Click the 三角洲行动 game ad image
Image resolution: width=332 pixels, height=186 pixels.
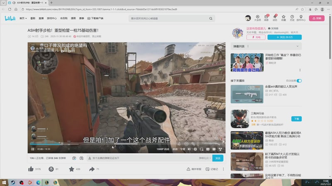240,119
